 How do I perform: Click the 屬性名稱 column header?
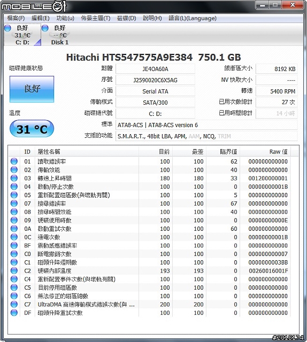pyautogui.click(x=87, y=152)
